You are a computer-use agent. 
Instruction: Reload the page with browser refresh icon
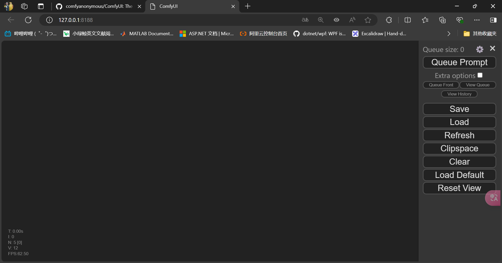coord(28,20)
